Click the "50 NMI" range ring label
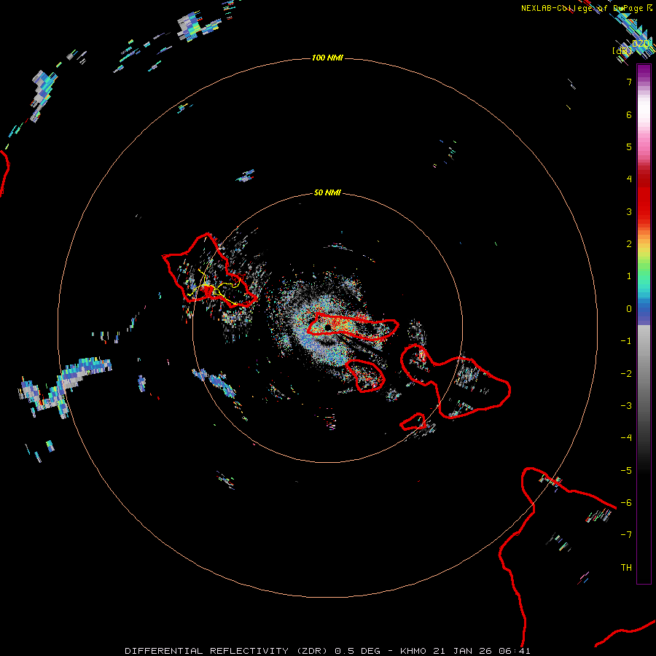 click(327, 192)
